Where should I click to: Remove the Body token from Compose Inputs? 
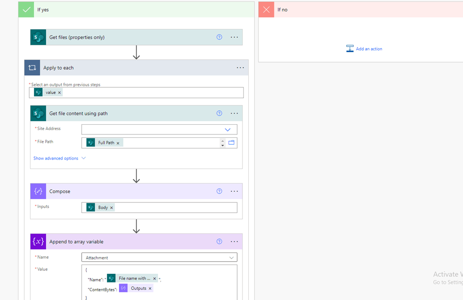pyautogui.click(x=111, y=207)
